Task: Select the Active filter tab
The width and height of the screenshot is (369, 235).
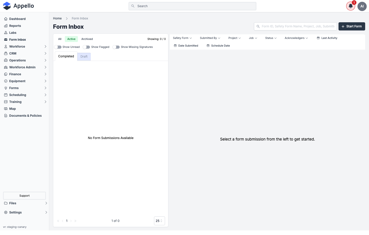Action: pos(71,39)
